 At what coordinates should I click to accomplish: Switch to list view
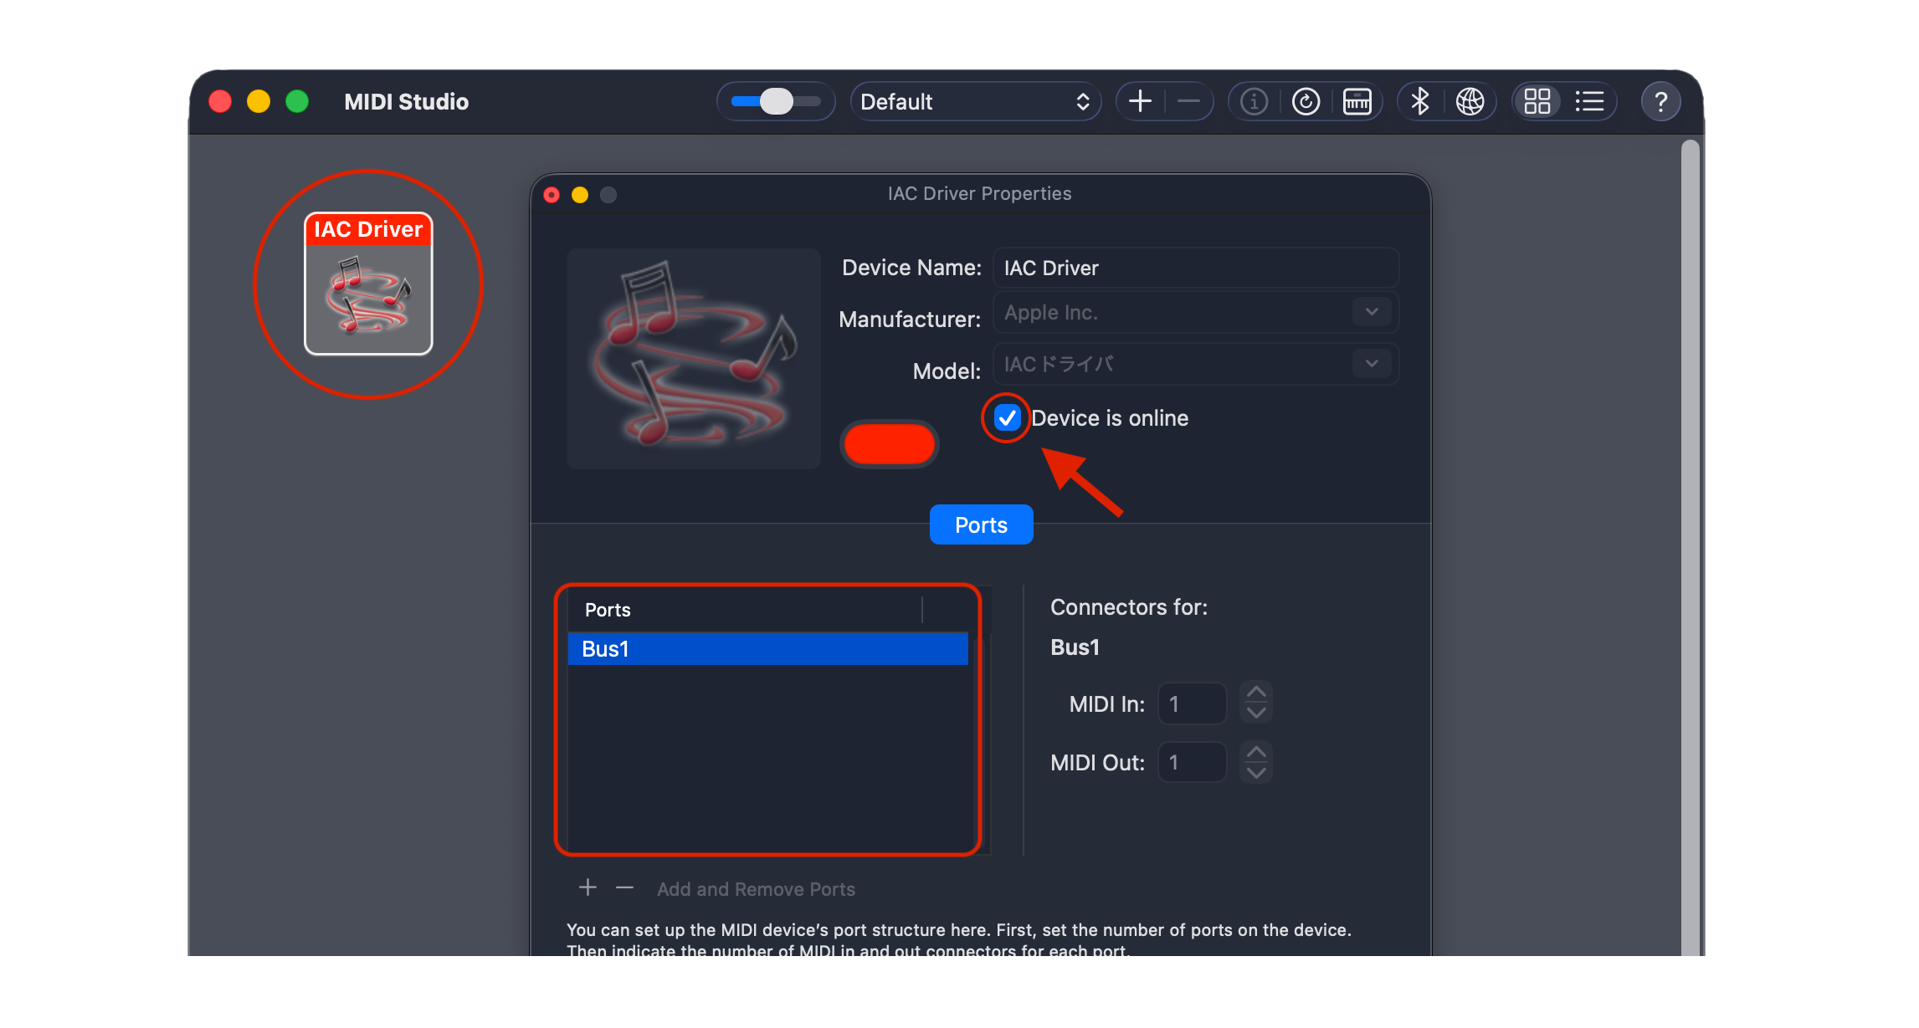(1589, 102)
